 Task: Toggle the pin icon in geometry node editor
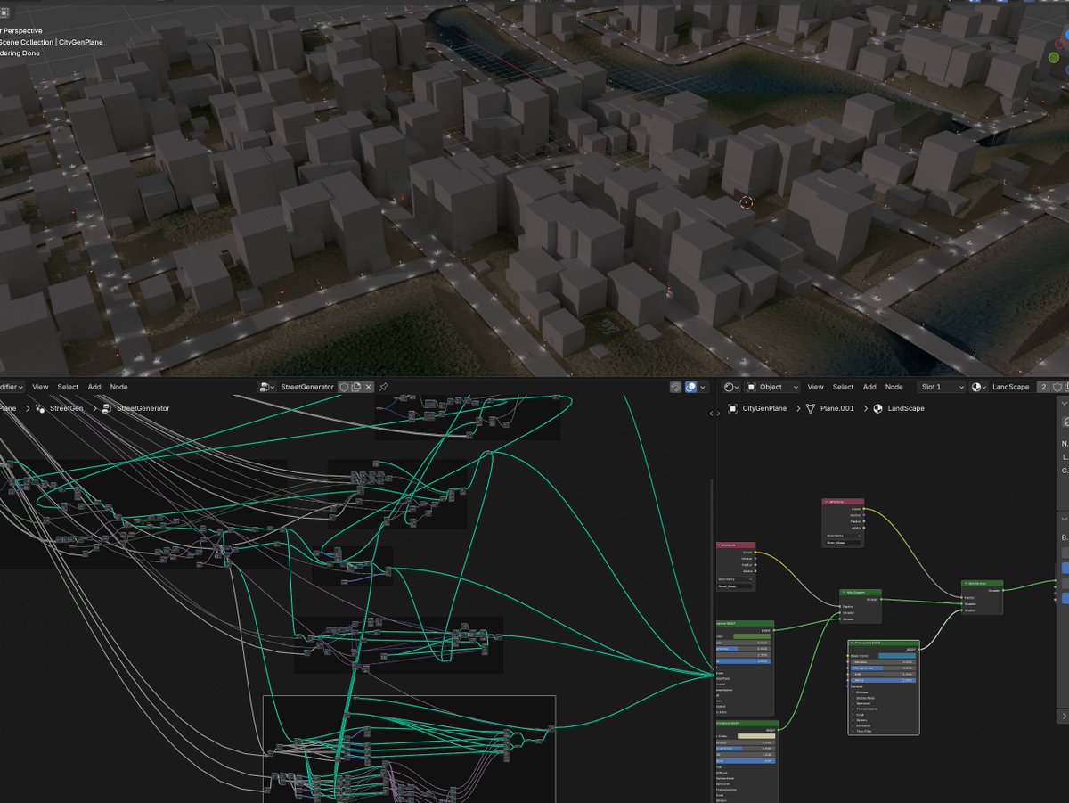(x=383, y=387)
